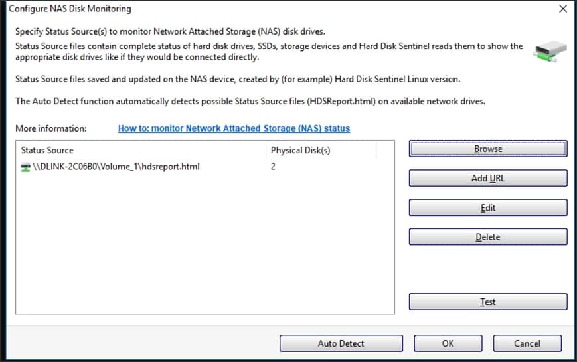Run Auto Detect for status sources
This screenshot has height=362, width=577.
[x=341, y=343]
